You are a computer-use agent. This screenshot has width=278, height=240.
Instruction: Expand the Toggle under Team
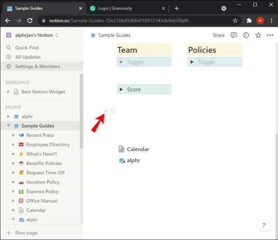click(121, 62)
